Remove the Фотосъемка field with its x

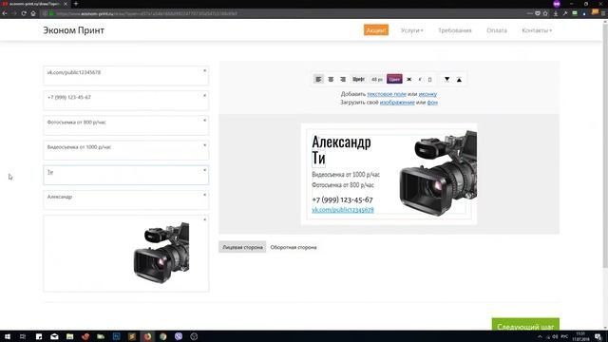pyautogui.click(x=205, y=121)
